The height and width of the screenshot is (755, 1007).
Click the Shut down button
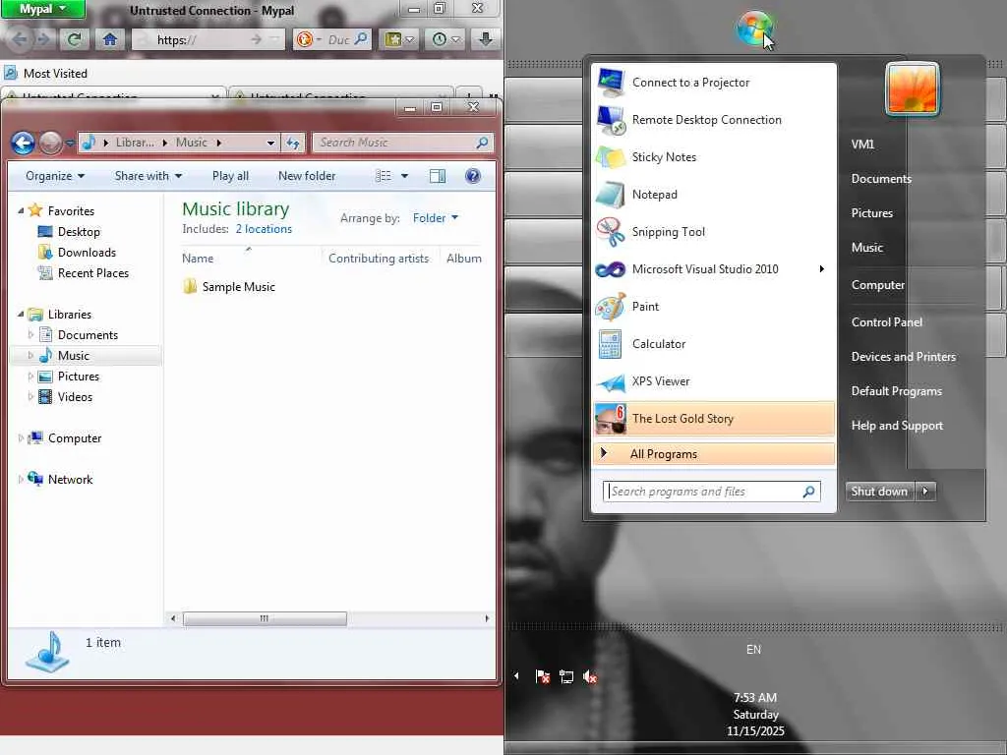879,492
